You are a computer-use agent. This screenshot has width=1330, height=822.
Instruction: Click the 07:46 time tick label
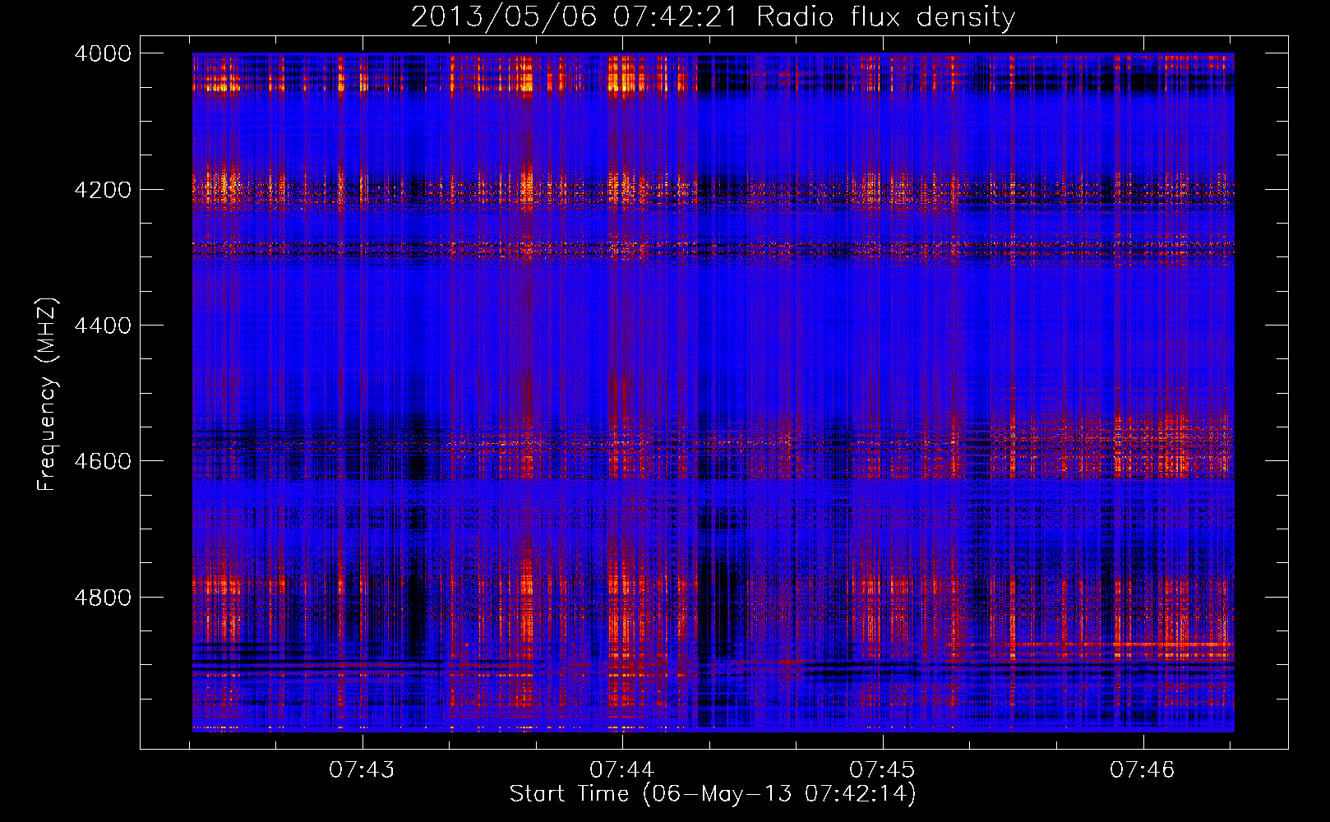pyautogui.click(x=1143, y=770)
